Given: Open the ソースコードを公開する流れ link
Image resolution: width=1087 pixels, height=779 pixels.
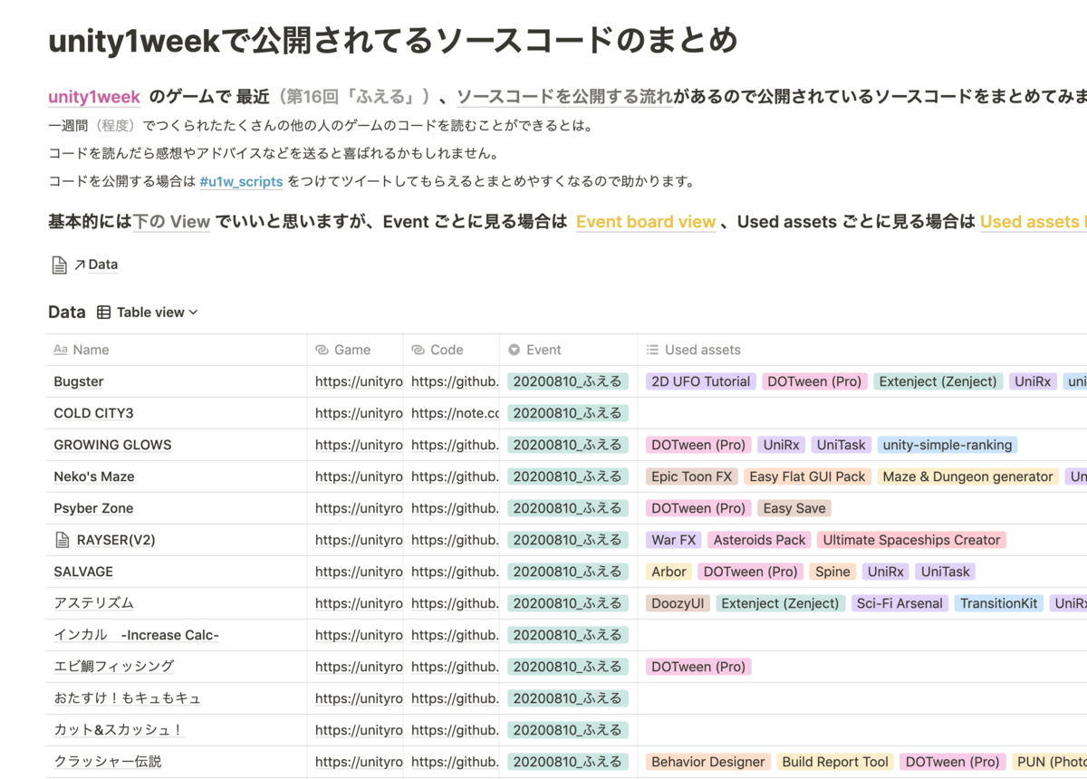Looking at the screenshot, I should point(564,97).
